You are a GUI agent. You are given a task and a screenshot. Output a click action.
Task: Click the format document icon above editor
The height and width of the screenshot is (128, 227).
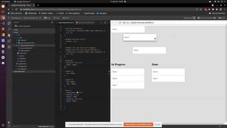coord(101,22)
